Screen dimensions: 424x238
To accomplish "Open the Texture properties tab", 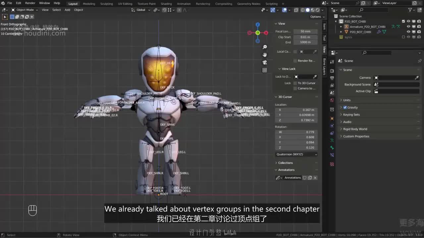I will 332,164.
